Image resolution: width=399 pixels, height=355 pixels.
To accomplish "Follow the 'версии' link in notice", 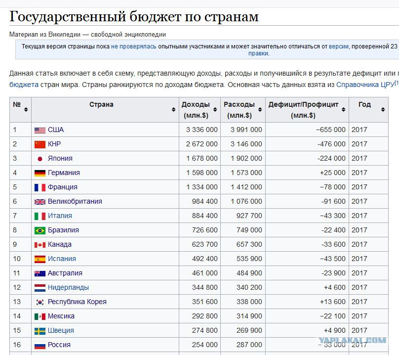I will click(x=338, y=46).
